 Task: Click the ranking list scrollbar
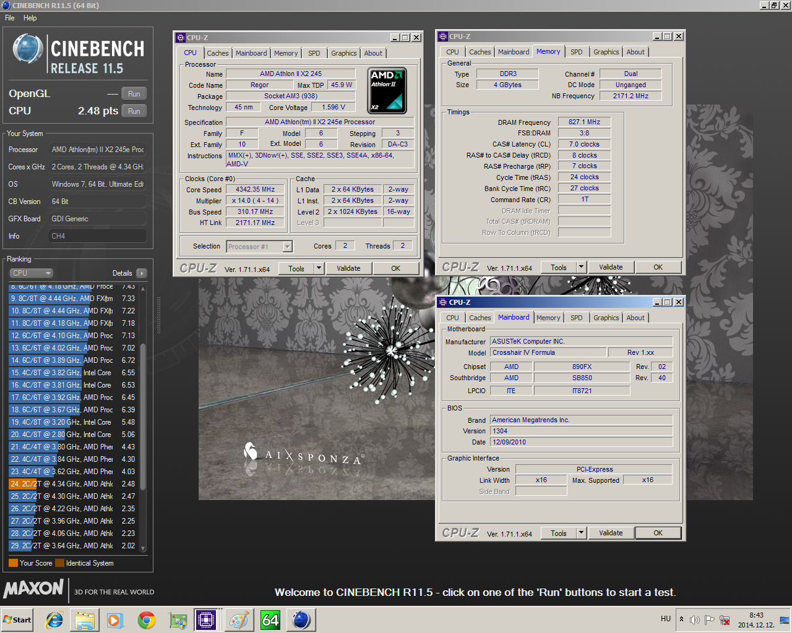(144, 418)
